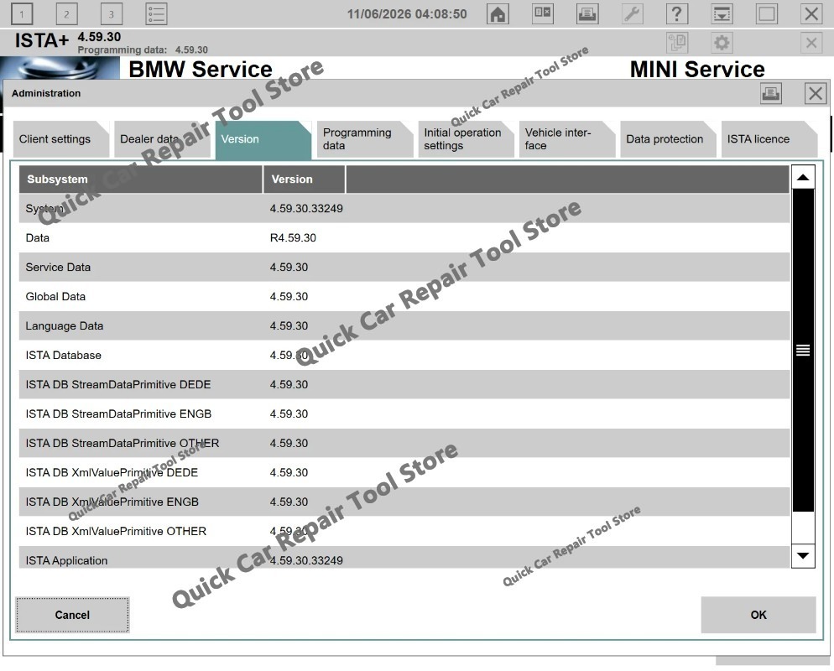This screenshot has height=671, width=834.
Task: Select the ISTA Application row
Action: point(404,558)
